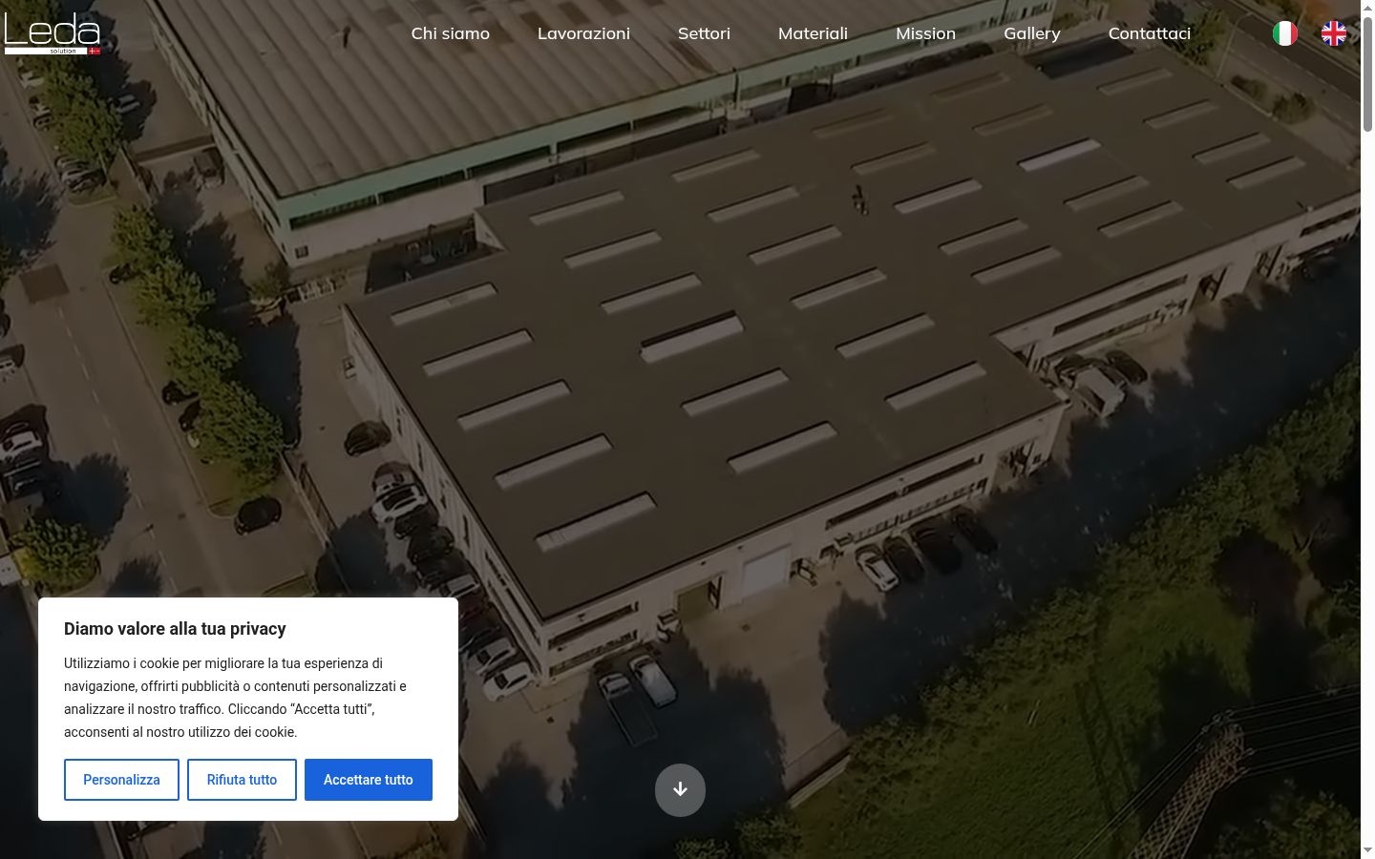Click the Personalizza cookie button

pos(121,780)
